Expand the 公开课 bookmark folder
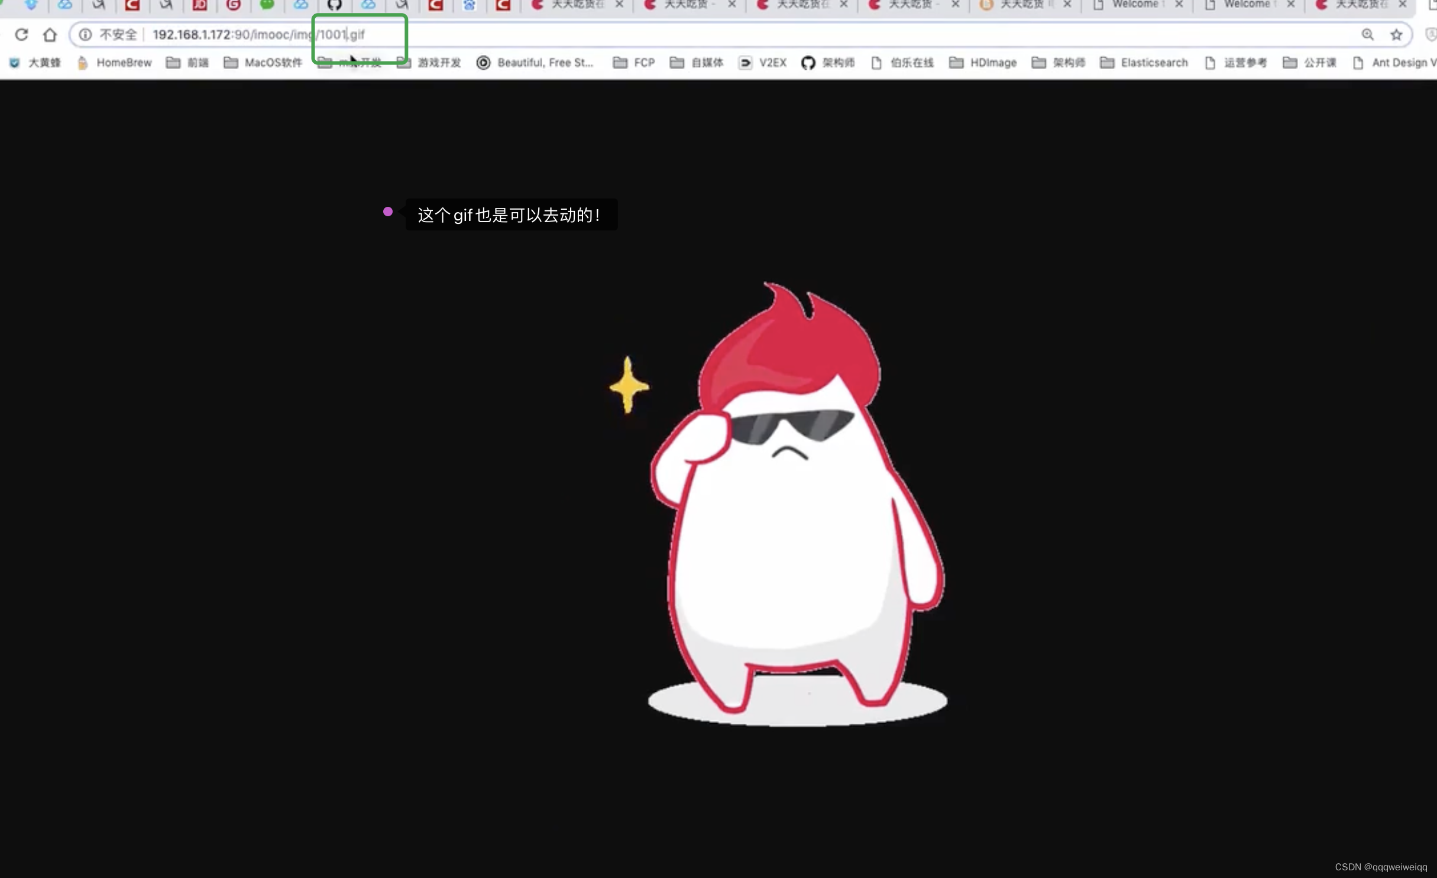Viewport: 1437px width, 878px height. tap(1309, 63)
